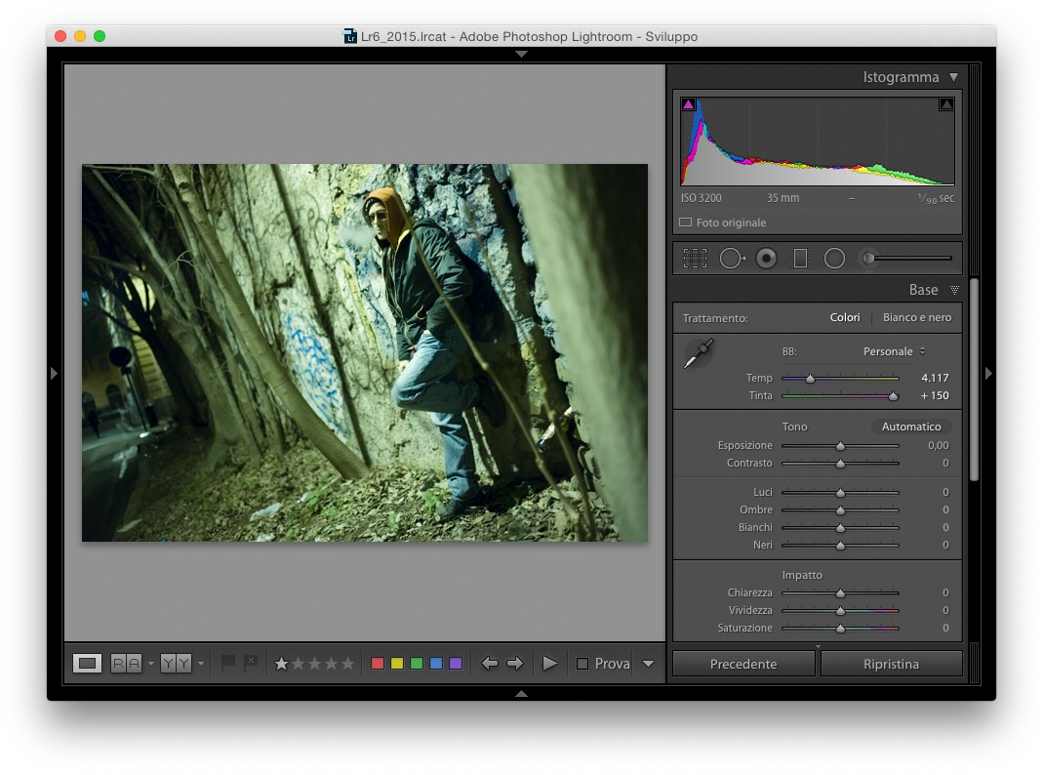This screenshot has width=1044, height=775.
Task: Collapse the Base panel triangle
Action: point(954,290)
